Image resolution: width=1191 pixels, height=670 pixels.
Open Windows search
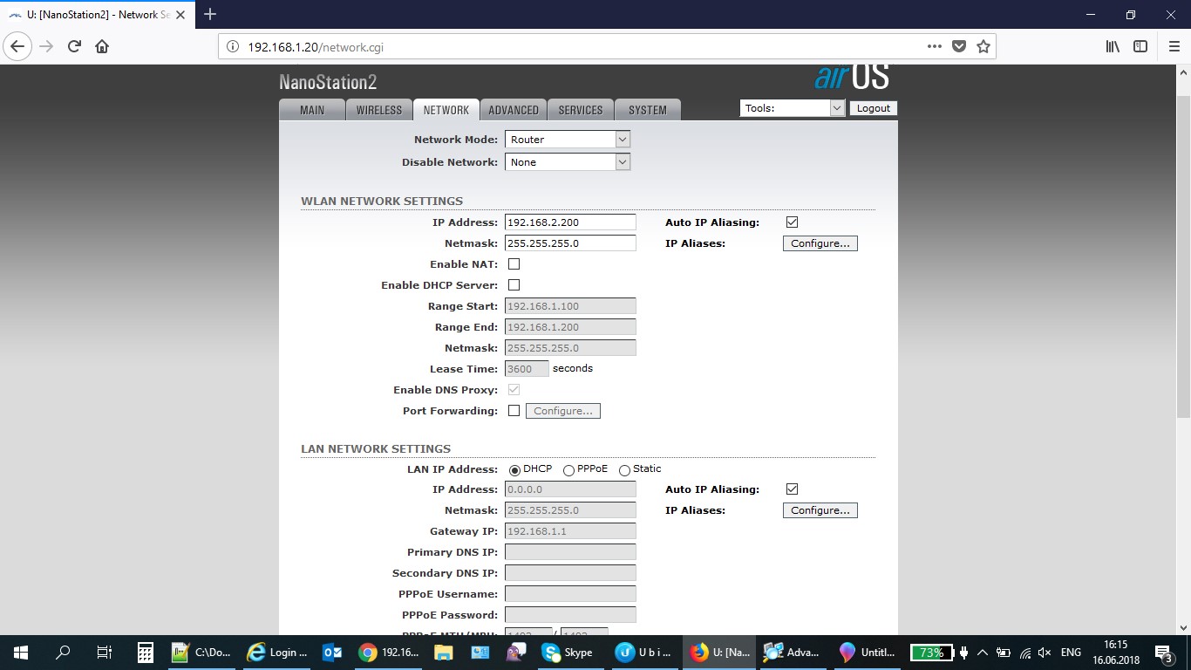(x=63, y=653)
